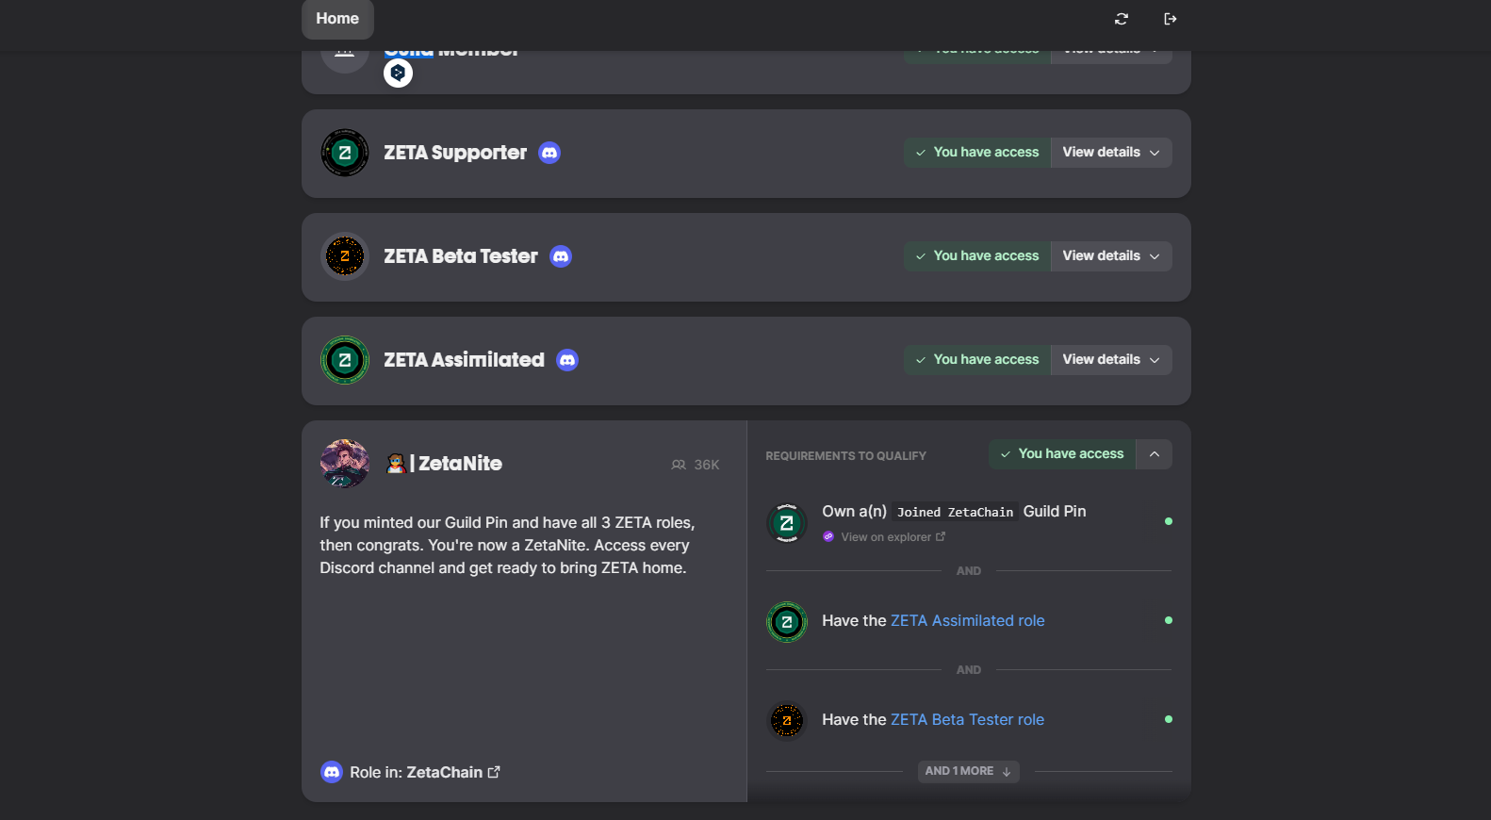Image resolution: width=1491 pixels, height=820 pixels.
Task: Click the Joined ZetaChain Guild Pin icon
Action: click(x=787, y=523)
